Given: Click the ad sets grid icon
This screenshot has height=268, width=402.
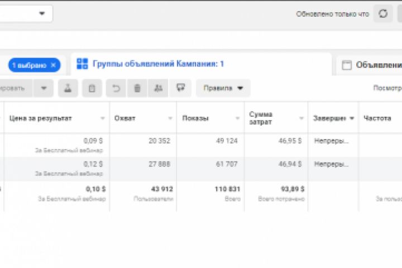Looking at the screenshot, I should pos(82,64).
